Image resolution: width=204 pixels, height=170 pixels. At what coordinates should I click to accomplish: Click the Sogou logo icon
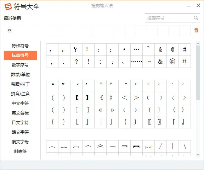pyautogui.click(x=8, y=6)
